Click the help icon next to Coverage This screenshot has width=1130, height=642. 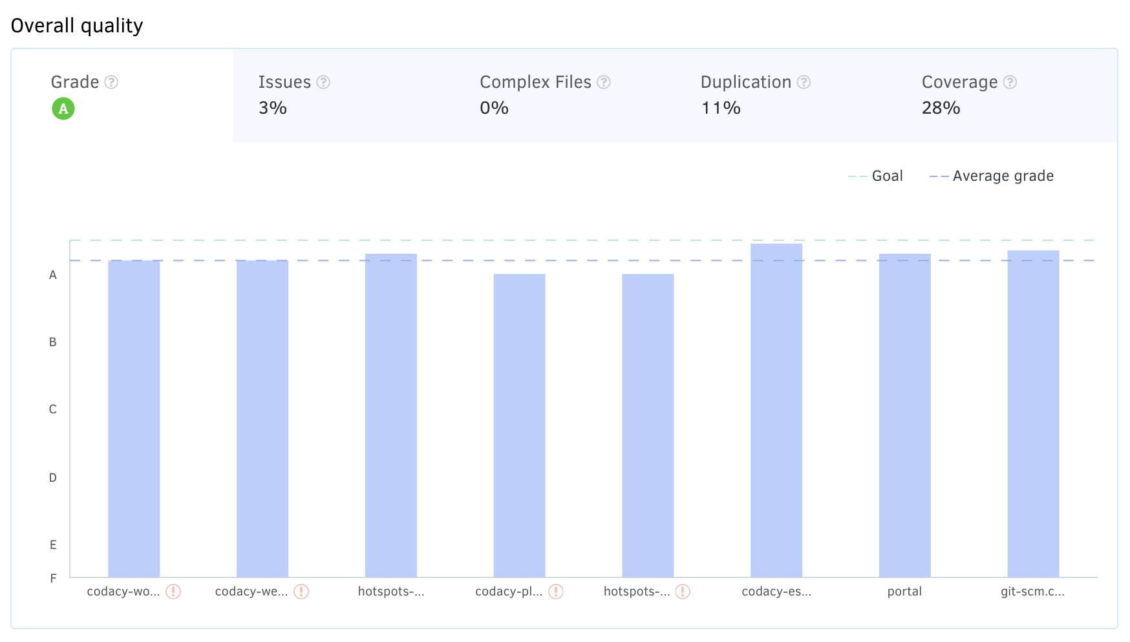(x=1010, y=82)
